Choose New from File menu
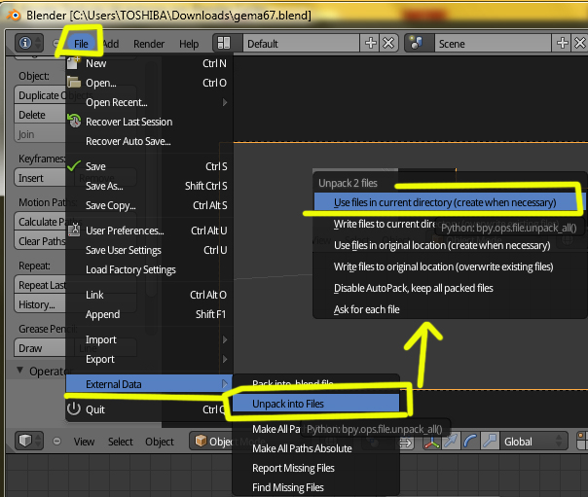588x497 pixels. click(x=149, y=63)
